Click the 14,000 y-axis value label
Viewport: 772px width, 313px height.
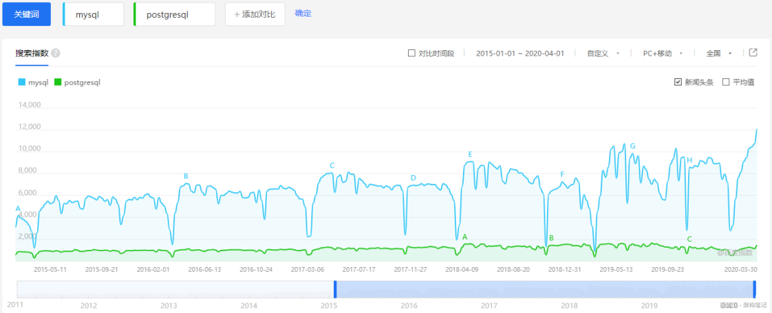point(29,105)
